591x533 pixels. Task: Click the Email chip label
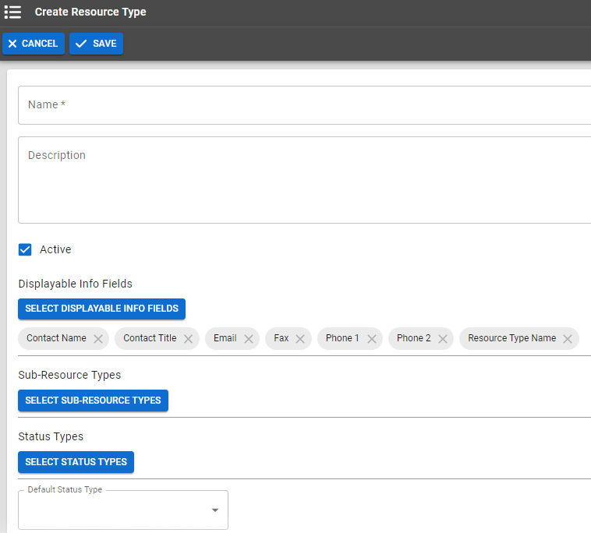tap(225, 338)
